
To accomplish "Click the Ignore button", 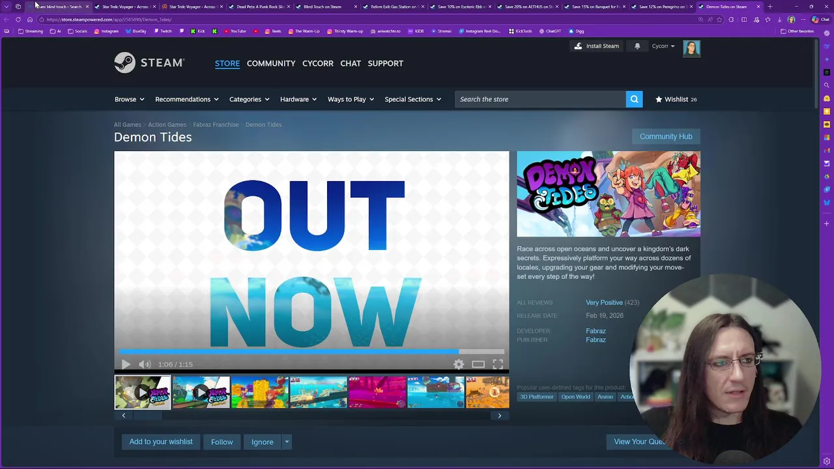I will pos(263,442).
